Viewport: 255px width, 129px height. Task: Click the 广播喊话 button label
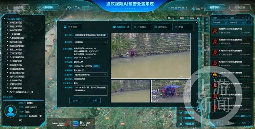coord(142,27)
